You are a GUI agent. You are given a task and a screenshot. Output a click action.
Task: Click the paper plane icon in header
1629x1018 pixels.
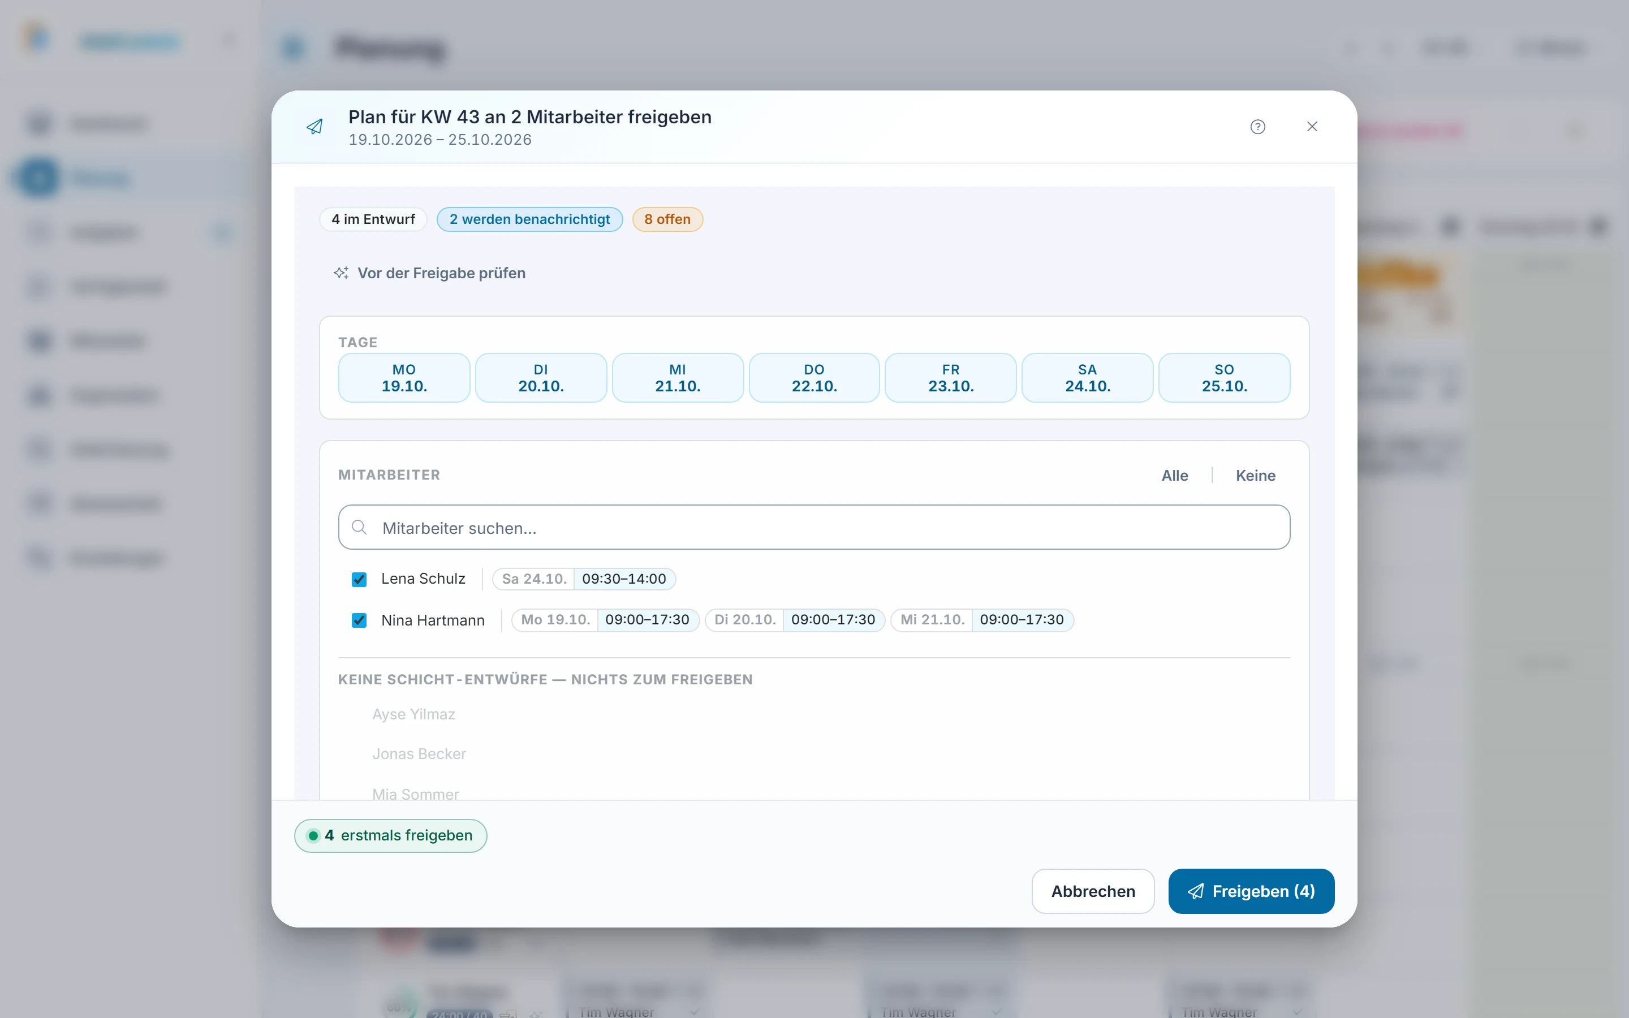click(314, 127)
